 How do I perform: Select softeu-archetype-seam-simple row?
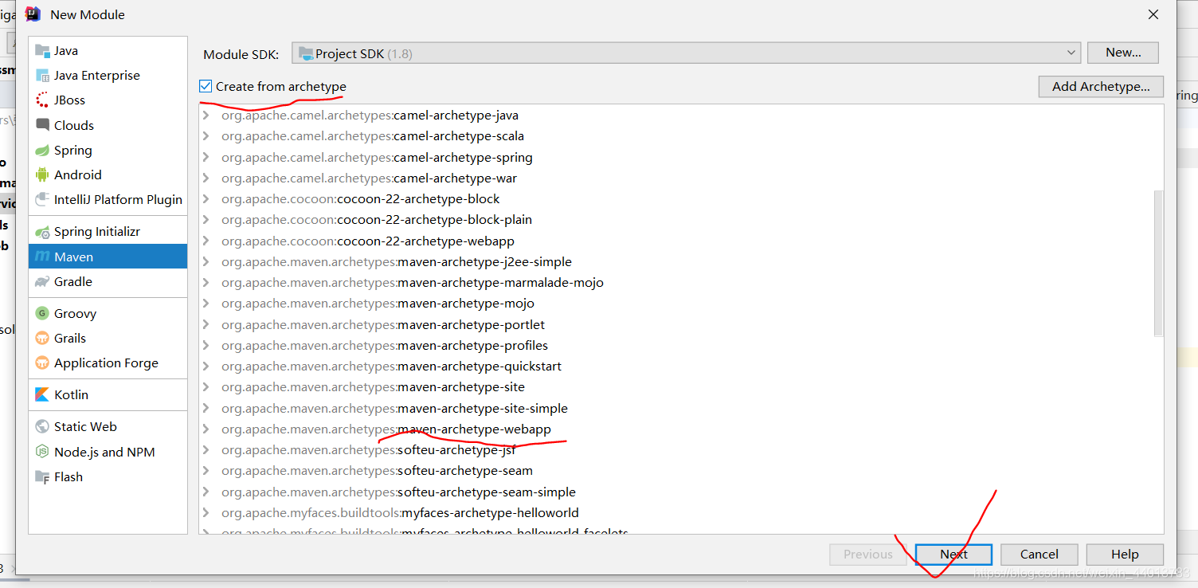[x=681, y=492]
